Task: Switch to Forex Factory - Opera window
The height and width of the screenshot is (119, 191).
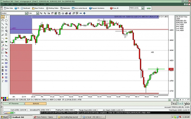Action: coord(45,117)
